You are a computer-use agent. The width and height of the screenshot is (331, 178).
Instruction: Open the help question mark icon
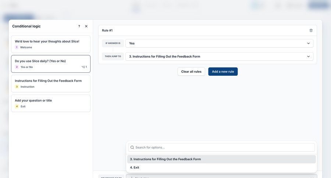[x=79, y=26]
